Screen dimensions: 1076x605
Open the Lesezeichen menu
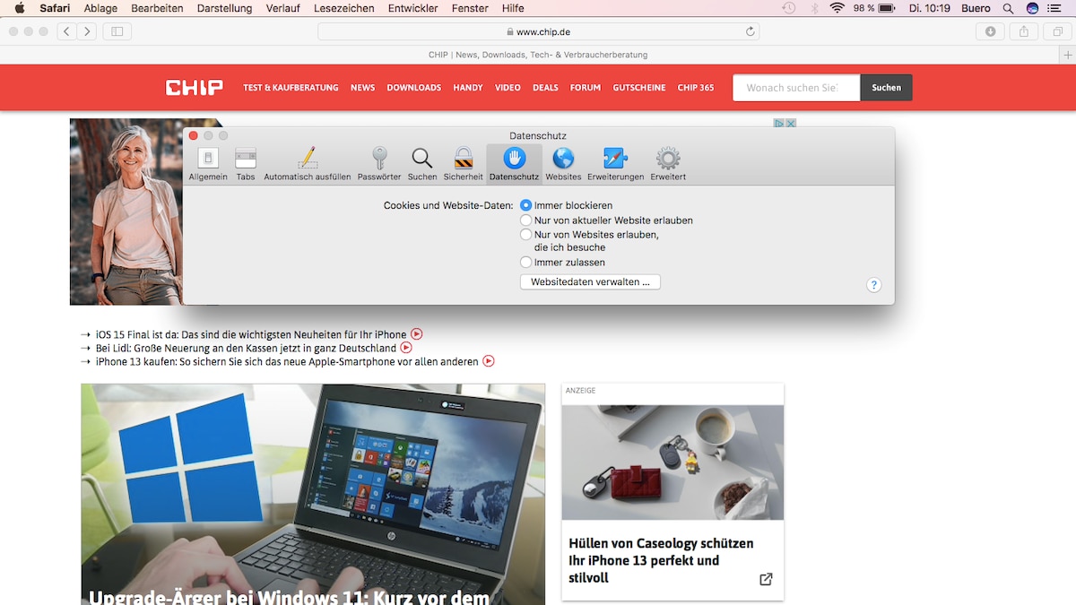(x=344, y=8)
